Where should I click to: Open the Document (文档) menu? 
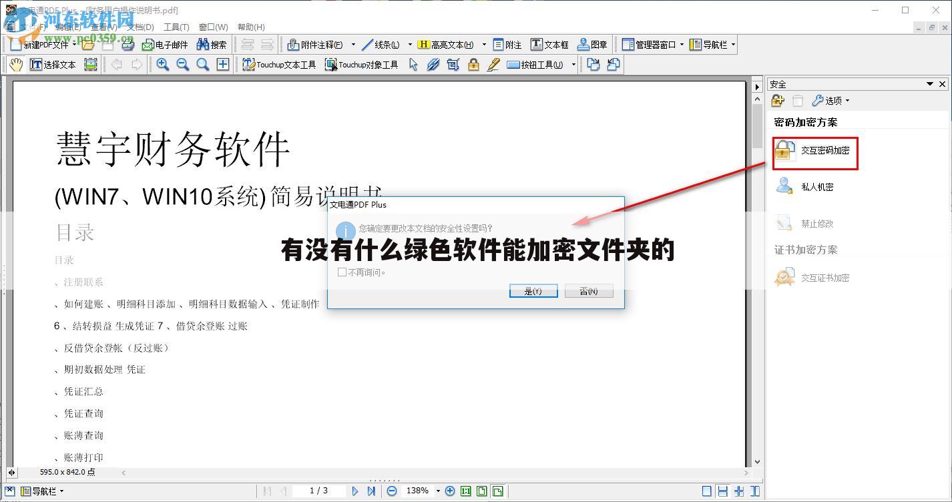coord(140,27)
